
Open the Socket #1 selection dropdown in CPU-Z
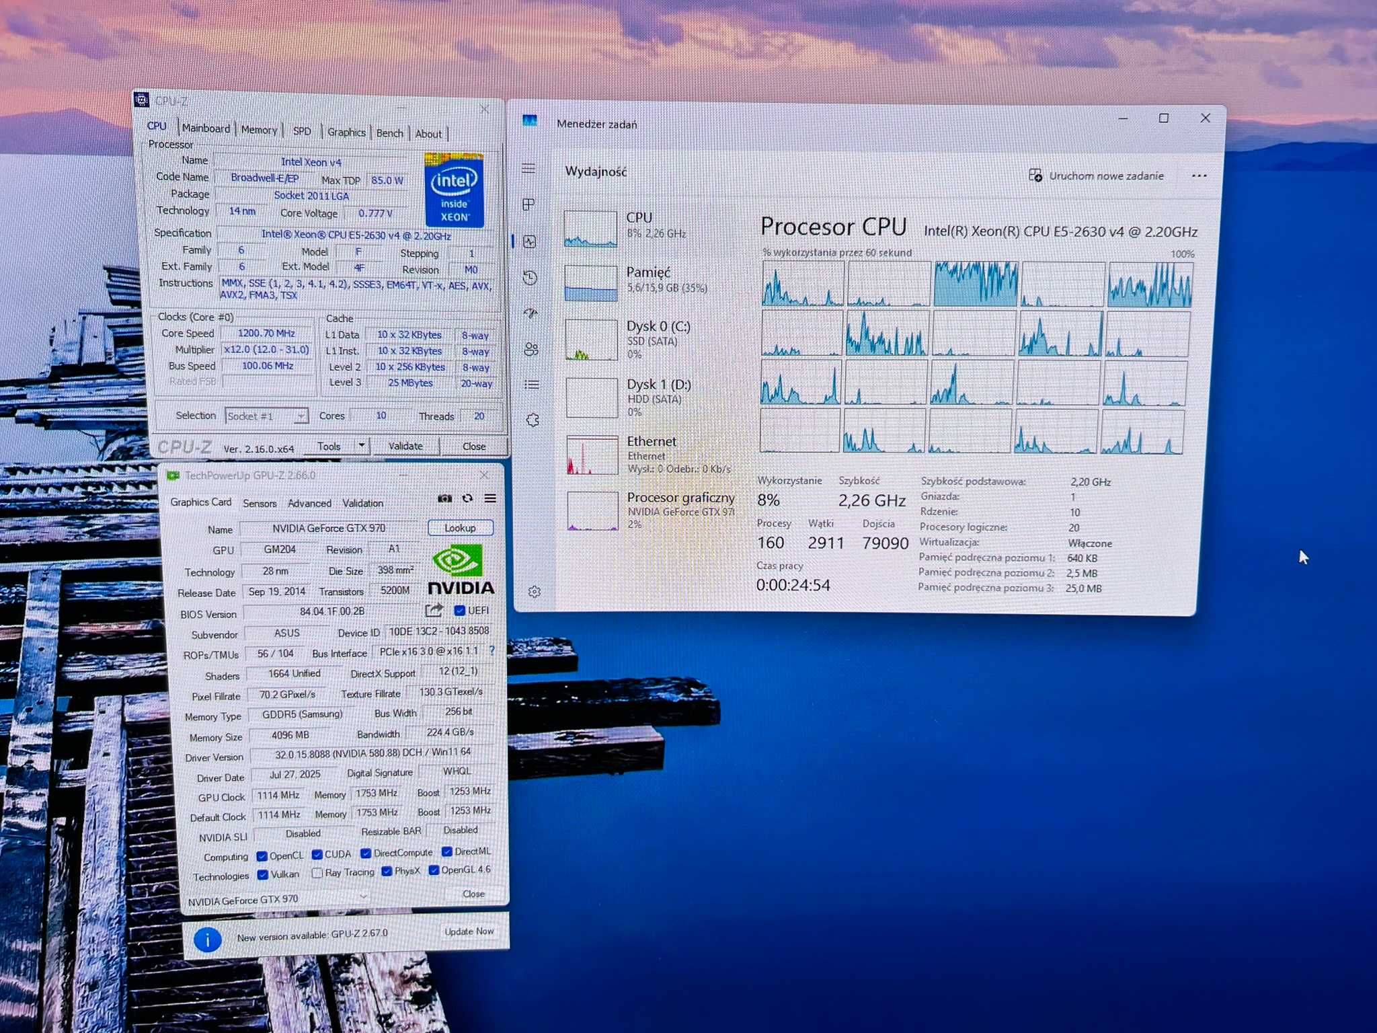click(x=266, y=416)
